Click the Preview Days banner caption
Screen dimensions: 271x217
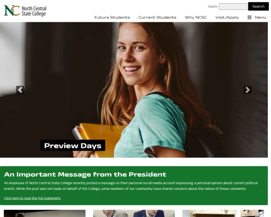point(73,146)
